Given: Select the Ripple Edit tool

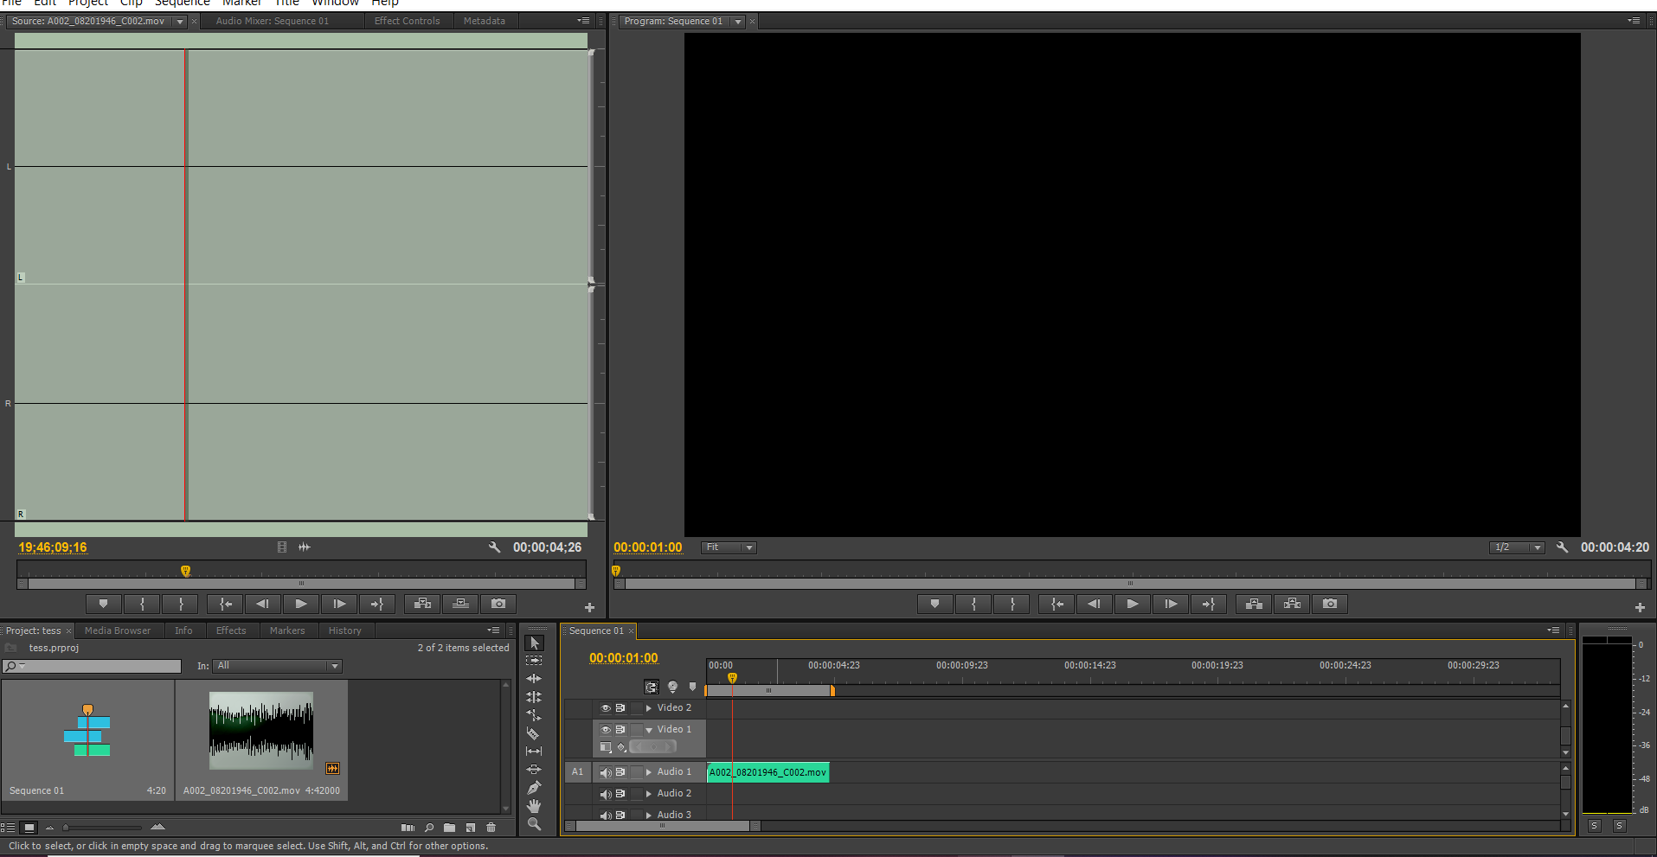Looking at the screenshot, I should click(x=534, y=679).
